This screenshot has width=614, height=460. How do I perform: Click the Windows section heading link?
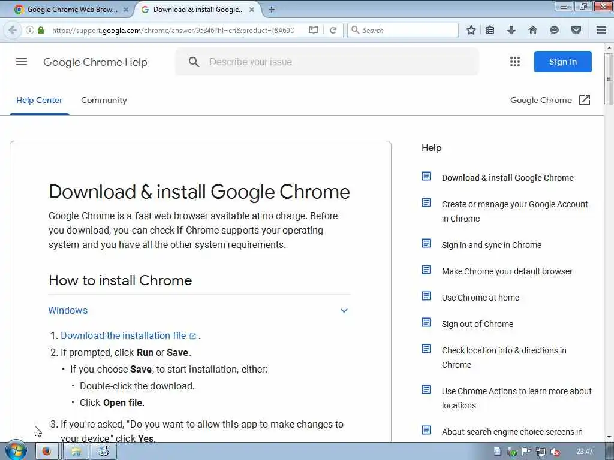pyautogui.click(x=68, y=310)
